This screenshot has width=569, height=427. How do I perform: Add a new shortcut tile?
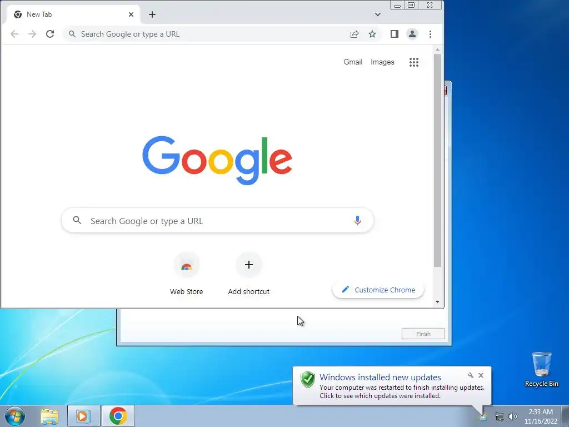[x=249, y=274]
